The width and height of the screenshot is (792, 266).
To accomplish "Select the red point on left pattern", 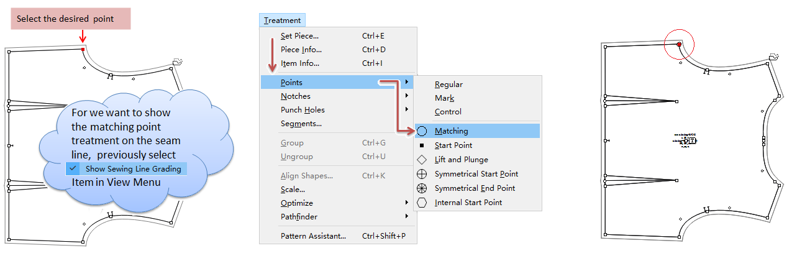I will pos(83,49).
